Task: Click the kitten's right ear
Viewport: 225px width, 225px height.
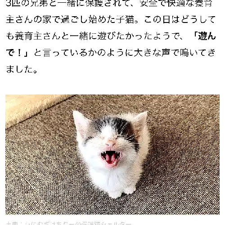Action: (x=139, y=121)
